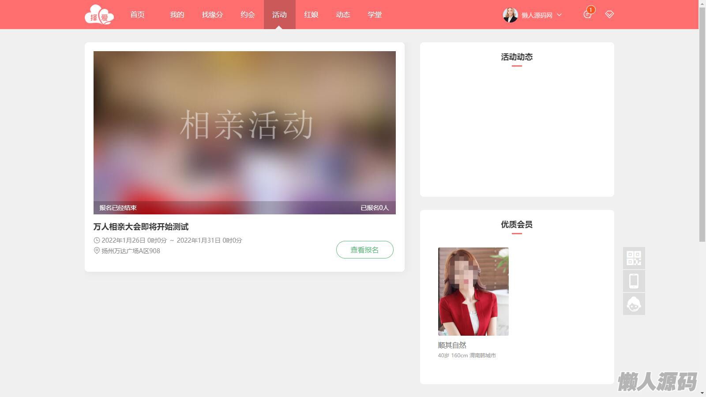Open the QR code floating sidebar icon

pos(634,258)
